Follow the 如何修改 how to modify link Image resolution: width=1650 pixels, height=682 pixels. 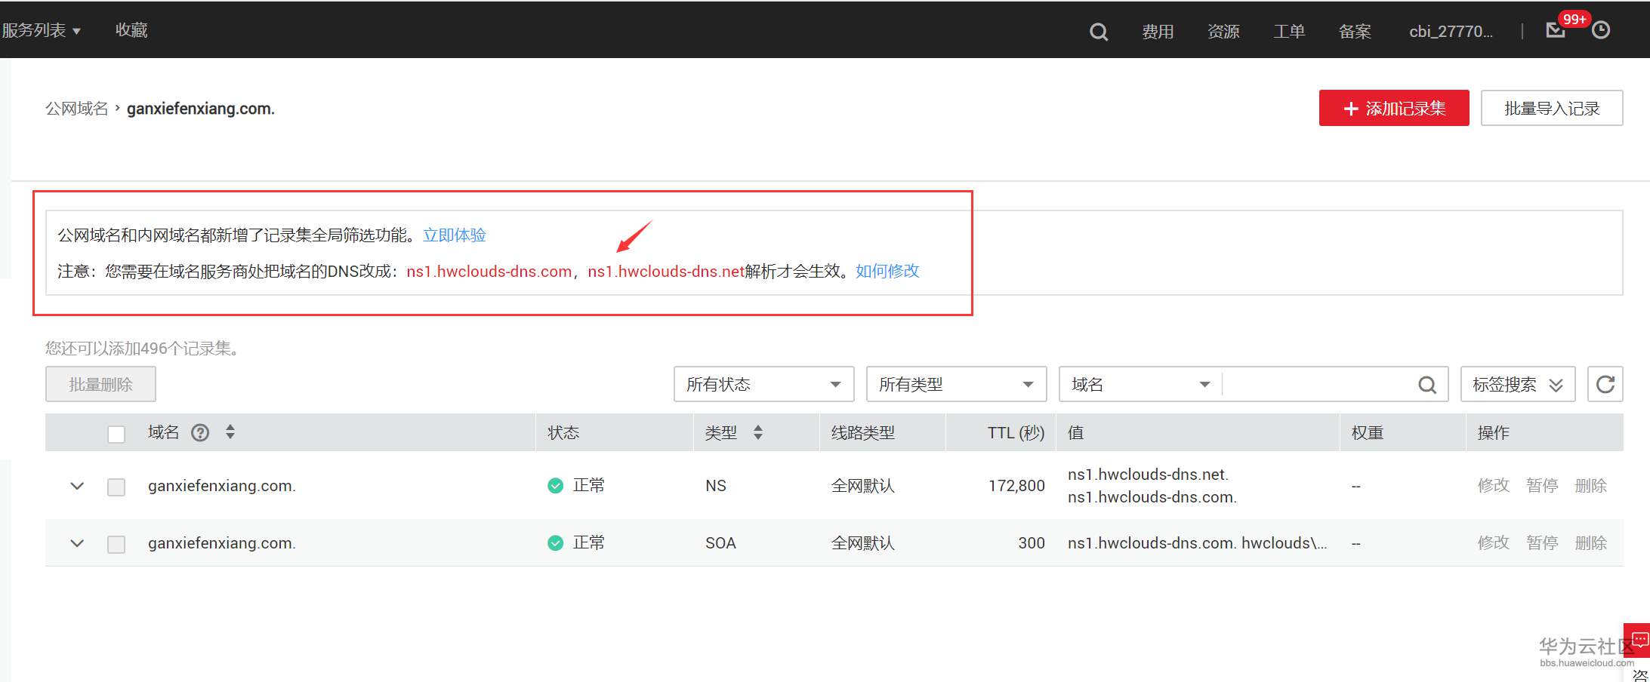tap(887, 271)
